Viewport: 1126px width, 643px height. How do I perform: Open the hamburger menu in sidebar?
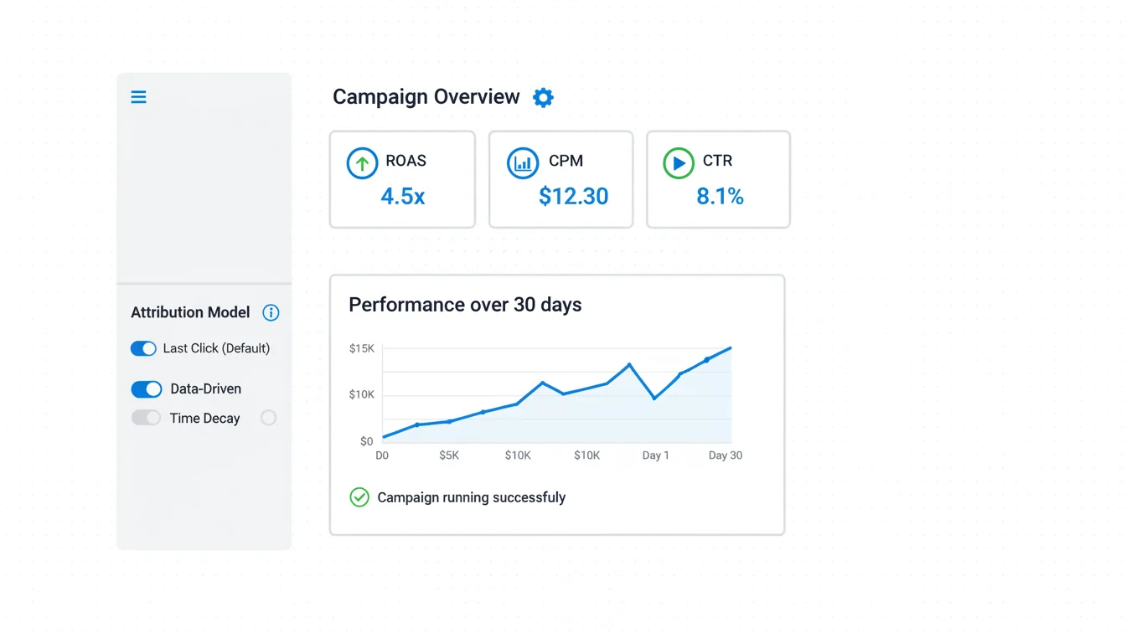139,97
